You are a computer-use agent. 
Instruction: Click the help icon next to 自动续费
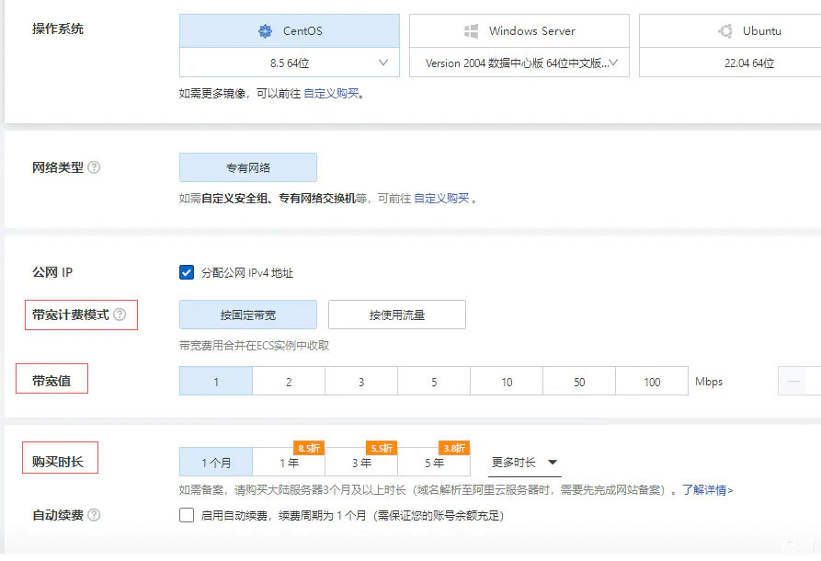(x=94, y=515)
